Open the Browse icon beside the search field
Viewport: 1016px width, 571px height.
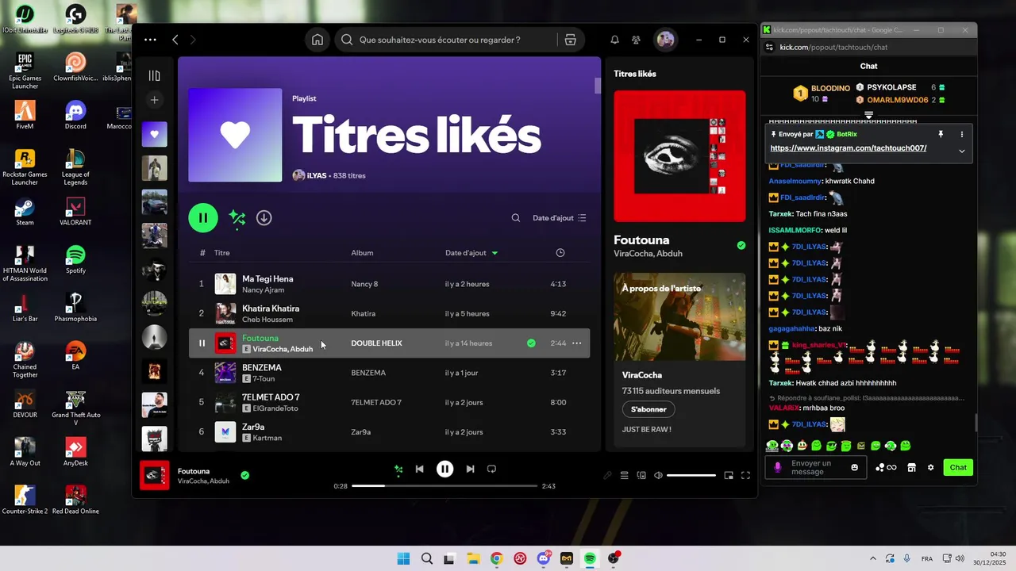coord(570,40)
